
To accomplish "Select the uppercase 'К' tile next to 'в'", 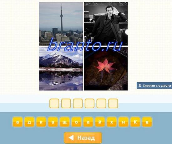I will point(135,122).
